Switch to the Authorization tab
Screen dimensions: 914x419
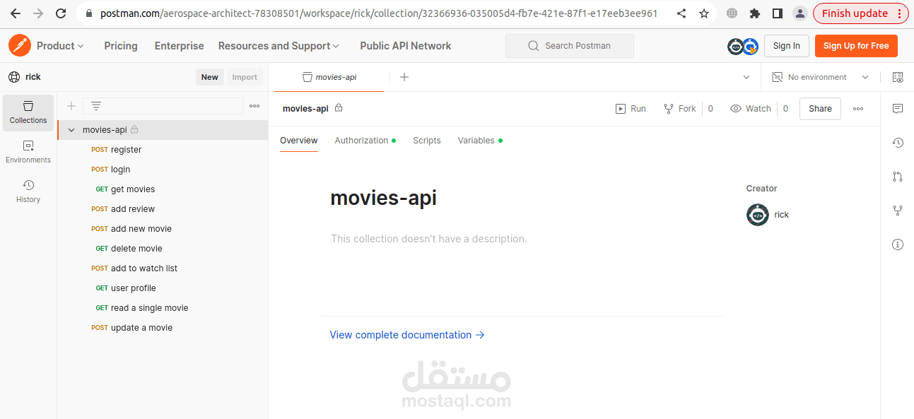[365, 141]
